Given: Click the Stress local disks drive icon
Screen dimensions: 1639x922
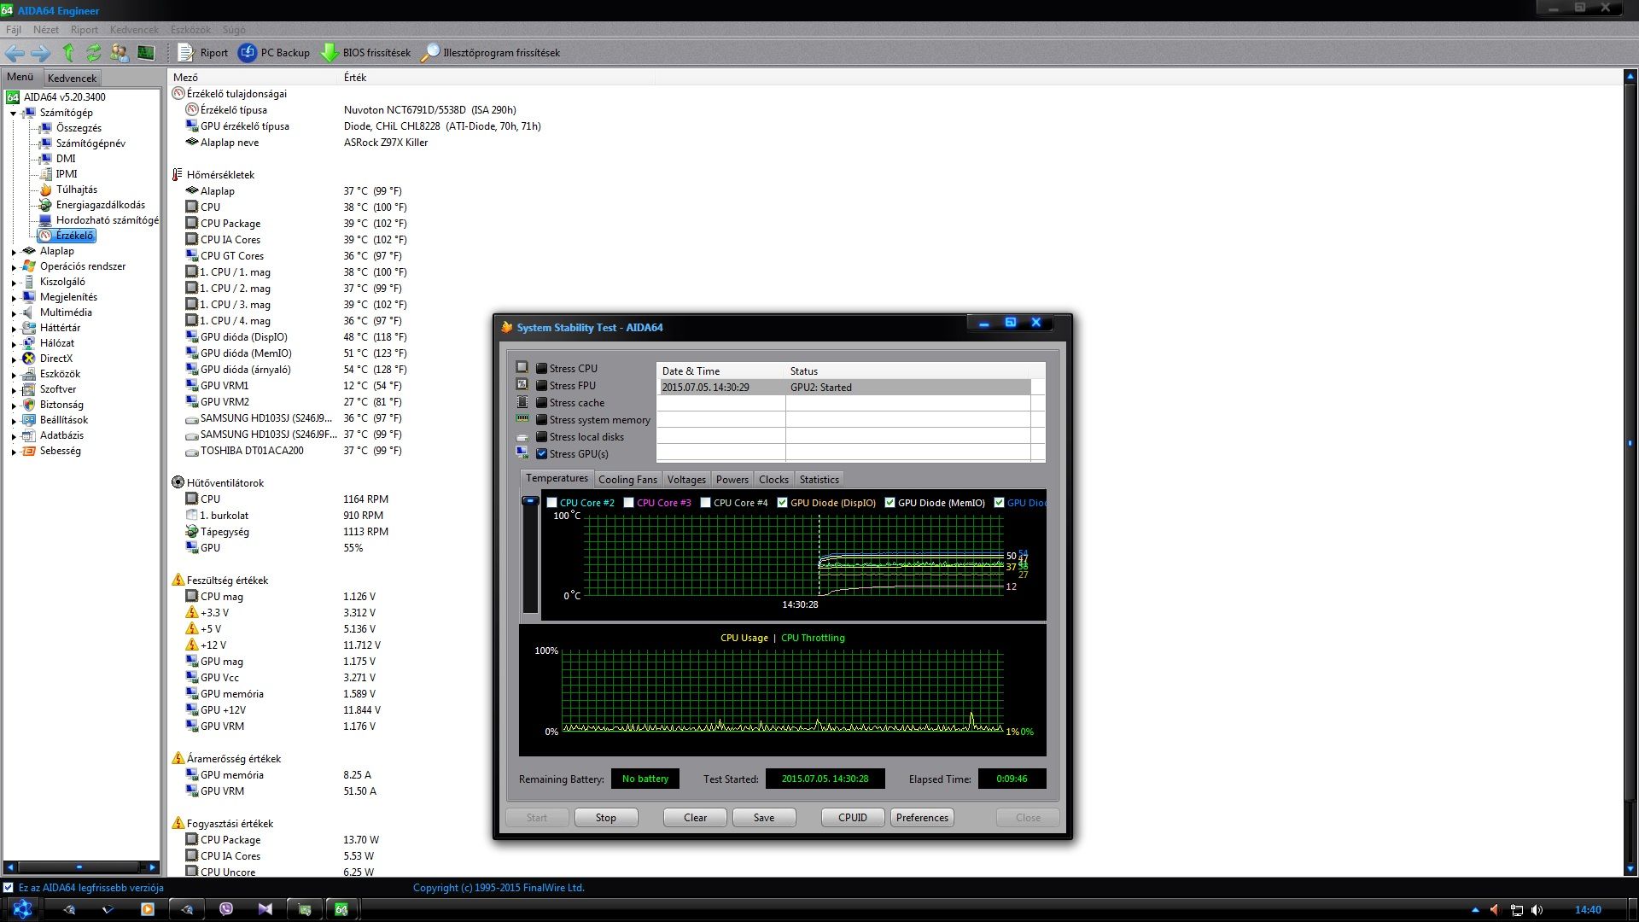Looking at the screenshot, I should (522, 437).
